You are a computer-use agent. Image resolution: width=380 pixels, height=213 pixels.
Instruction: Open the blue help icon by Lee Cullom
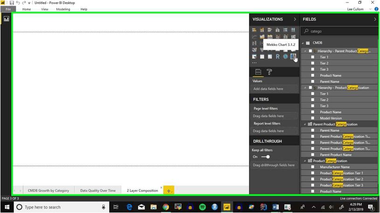point(376,9)
